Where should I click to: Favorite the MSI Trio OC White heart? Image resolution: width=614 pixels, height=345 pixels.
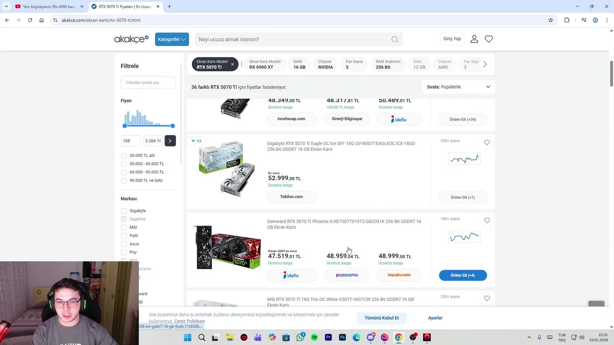(487, 298)
